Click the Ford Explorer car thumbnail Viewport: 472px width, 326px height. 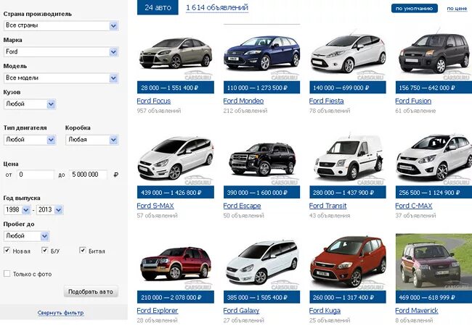tap(176, 263)
